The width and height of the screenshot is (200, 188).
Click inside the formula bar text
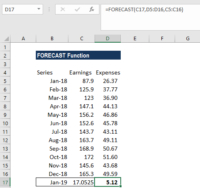tap(144, 10)
